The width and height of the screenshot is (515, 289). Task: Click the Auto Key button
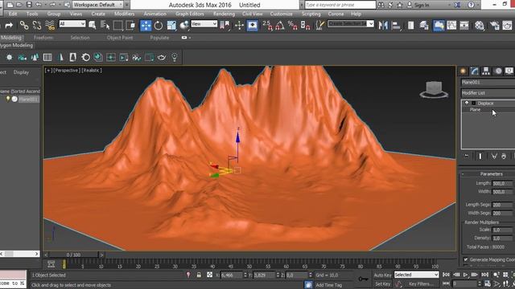tap(383, 275)
